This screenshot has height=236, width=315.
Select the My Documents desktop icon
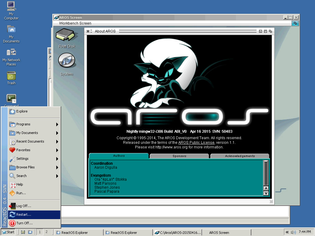tap(11, 34)
